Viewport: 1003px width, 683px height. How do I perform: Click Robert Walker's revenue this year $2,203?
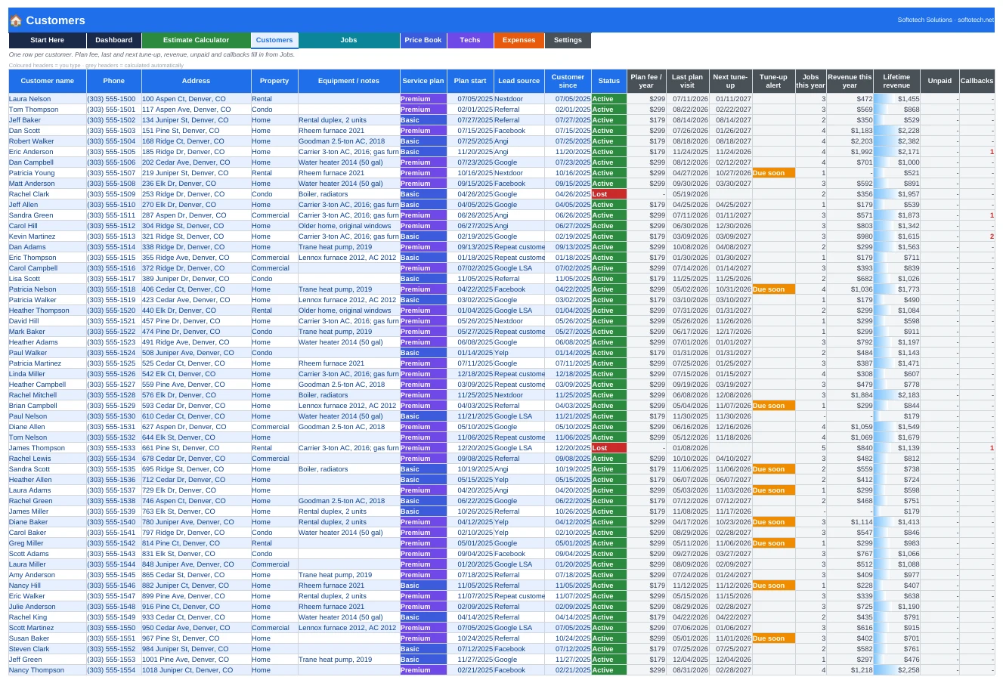pyautogui.click(x=850, y=141)
